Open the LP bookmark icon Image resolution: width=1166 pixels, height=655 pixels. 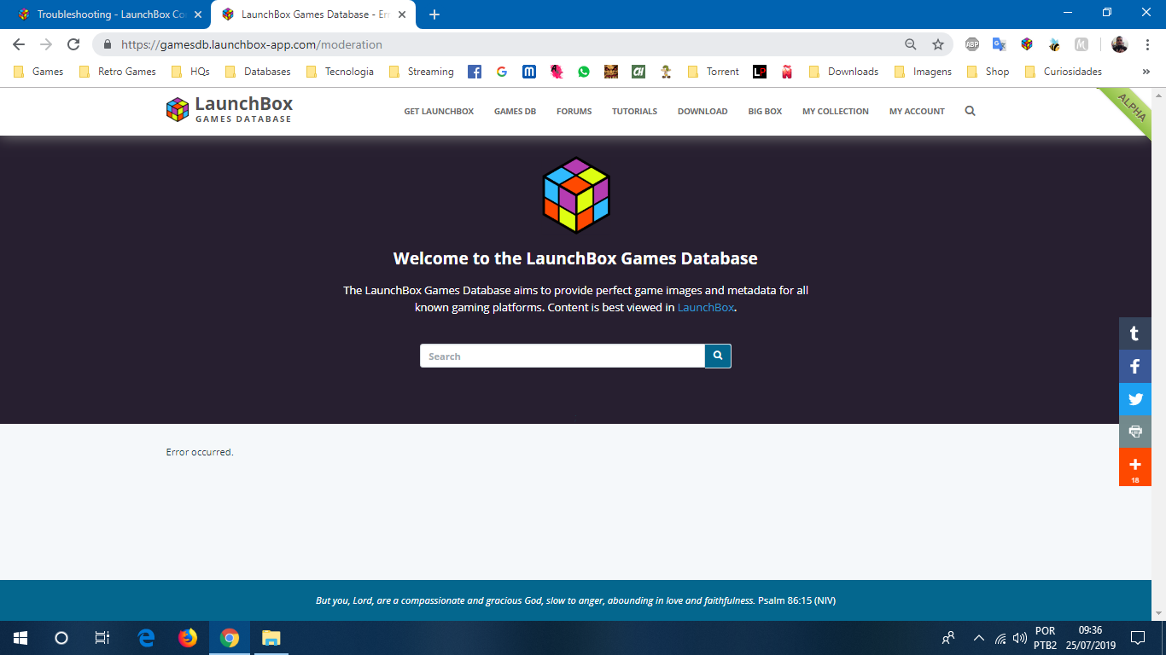(760, 72)
